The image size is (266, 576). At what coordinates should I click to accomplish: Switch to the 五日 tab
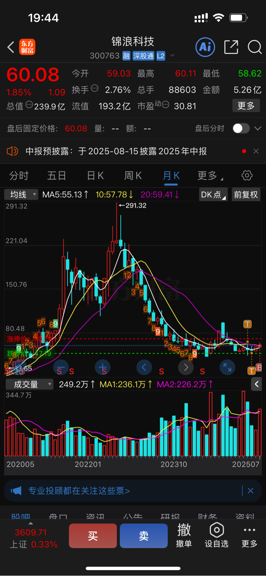(x=56, y=176)
